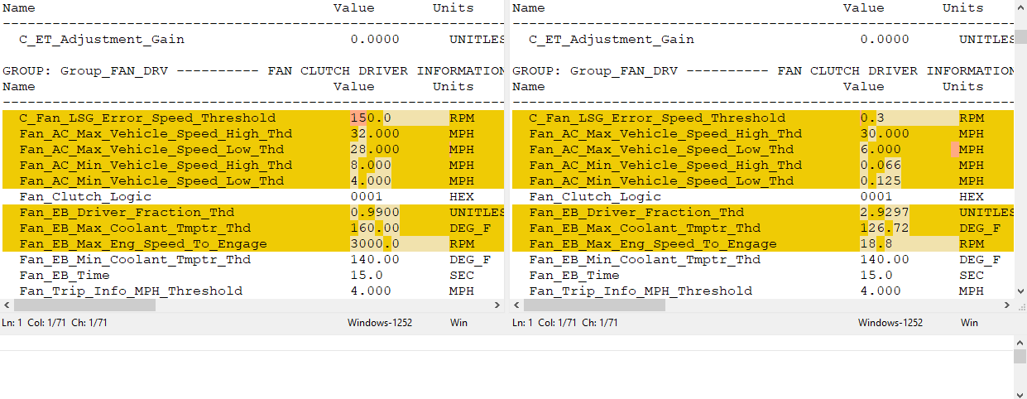Screen dimensions: 1027x399
Task: Select Fan_Clutch_Logic line in the left pane
Action: (x=85, y=197)
